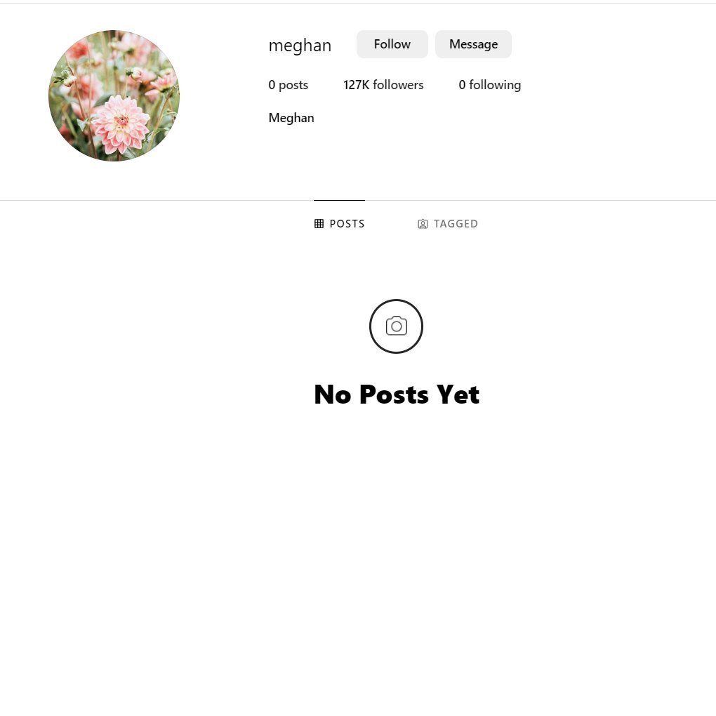The image size is (716, 716).
Task: Open the 0 following list
Action: 489,85
